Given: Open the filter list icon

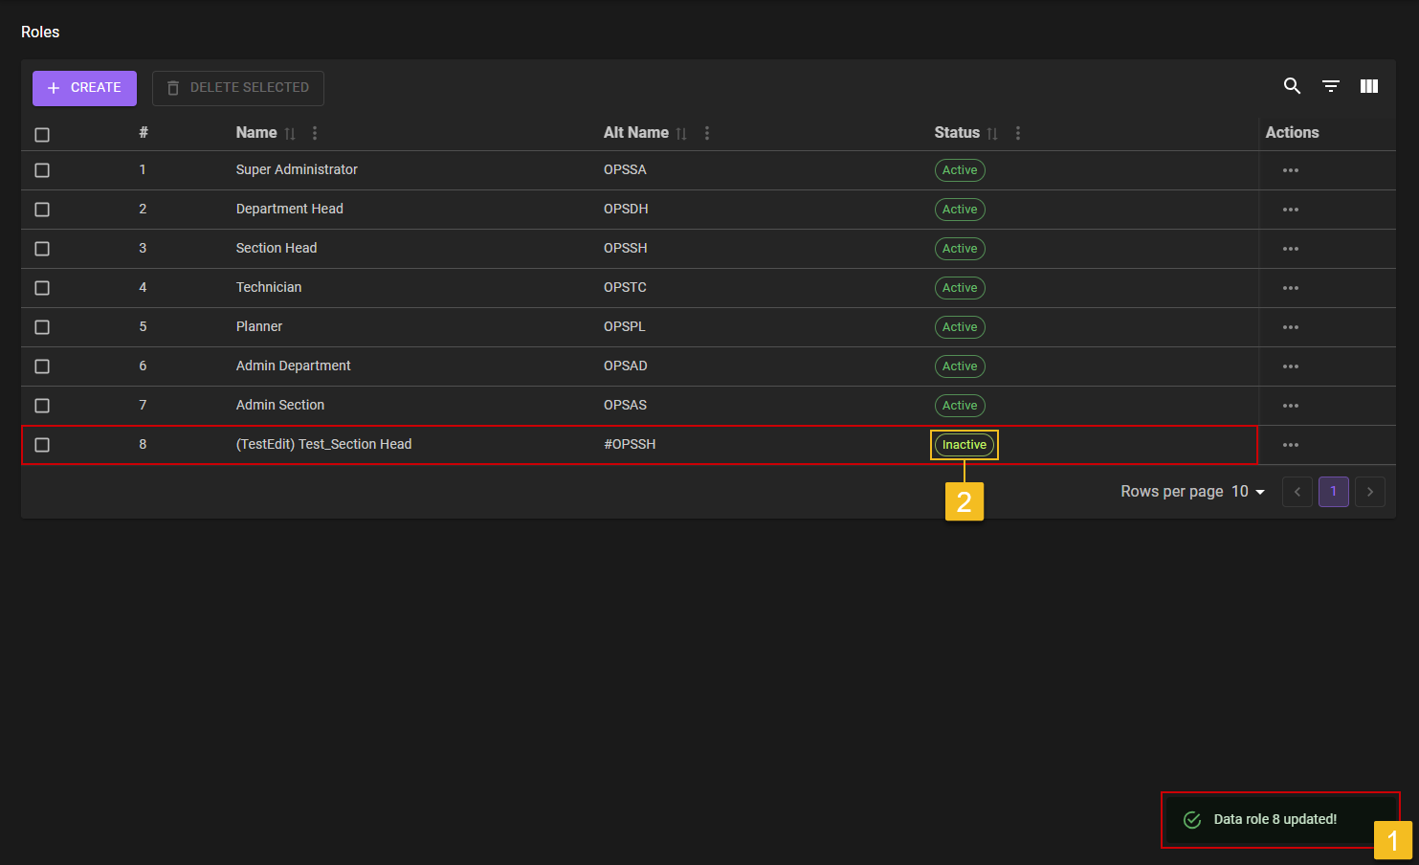Looking at the screenshot, I should [1330, 86].
